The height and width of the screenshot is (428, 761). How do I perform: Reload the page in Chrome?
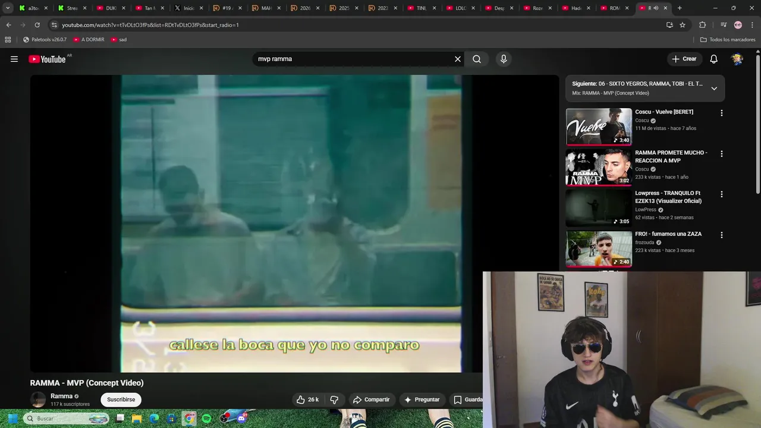coord(37,25)
